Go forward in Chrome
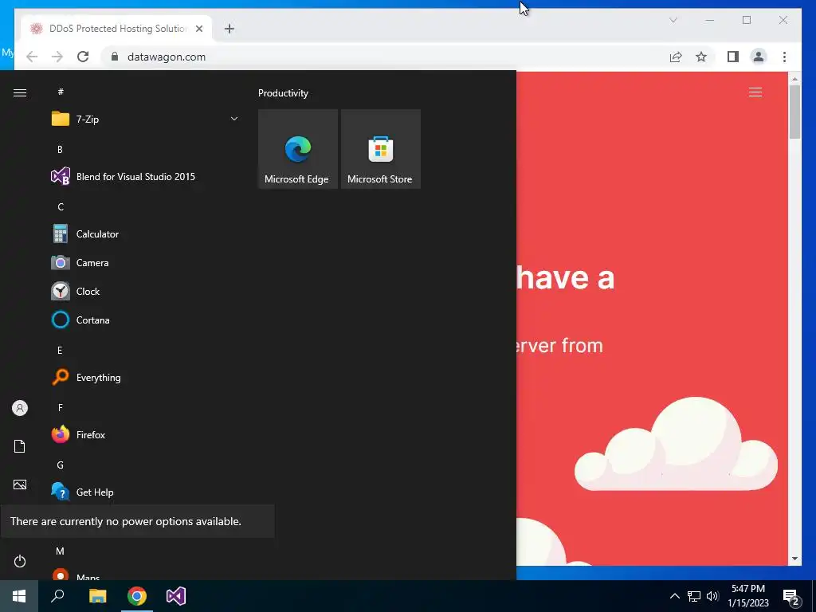This screenshot has width=816, height=612. pyautogui.click(x=57, y=57)
